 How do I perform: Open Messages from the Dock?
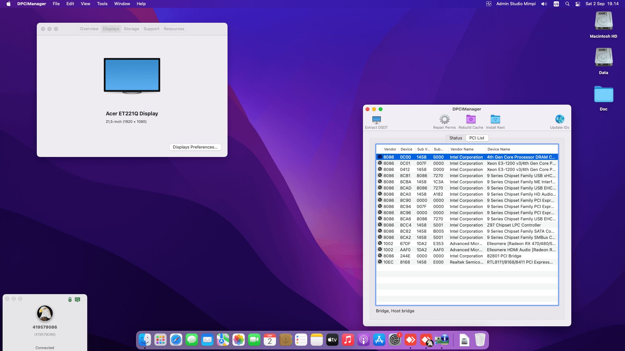192,340
